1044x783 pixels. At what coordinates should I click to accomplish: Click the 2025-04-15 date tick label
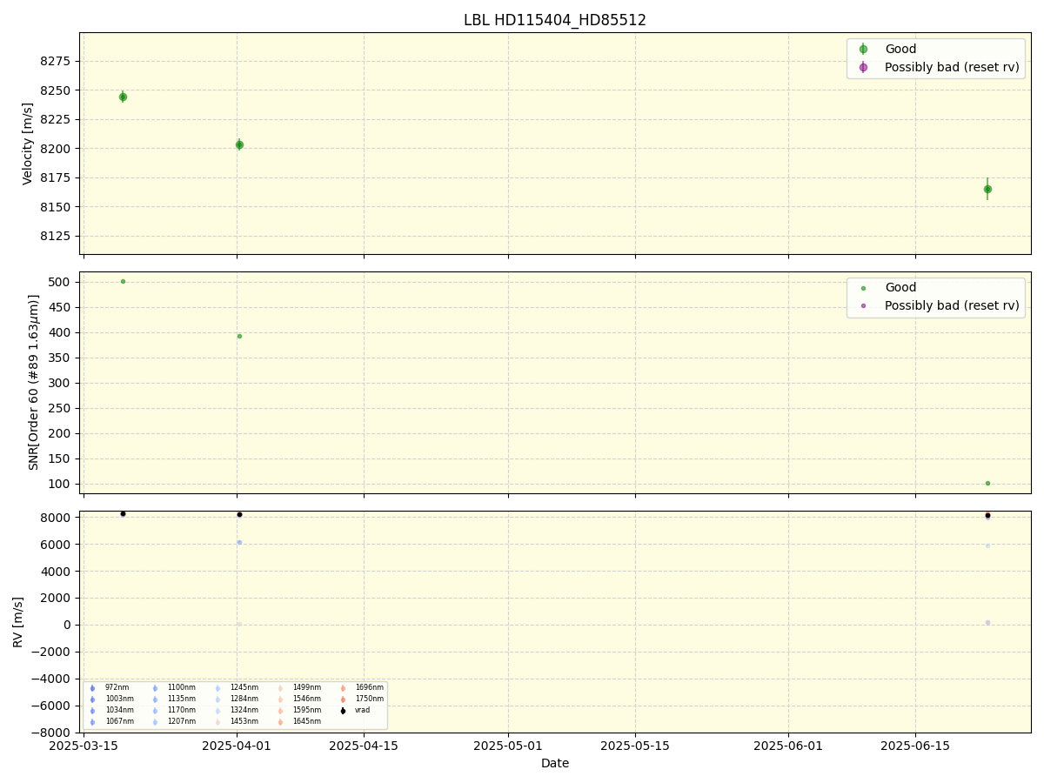pyautogui.click(x=364, y=746)
